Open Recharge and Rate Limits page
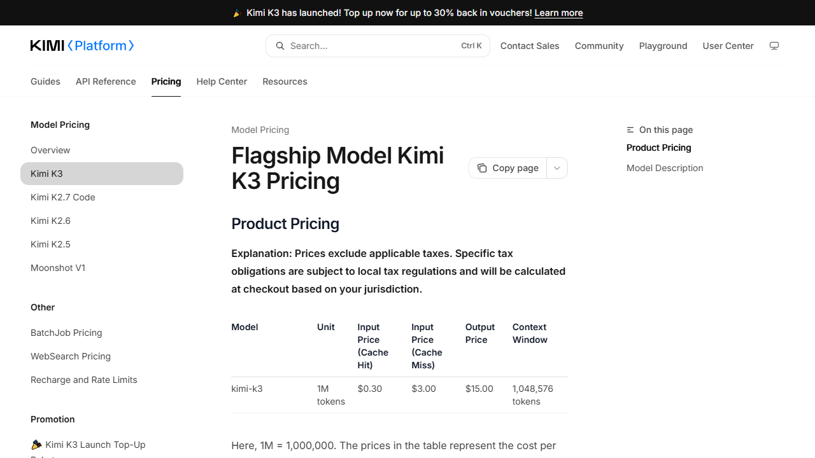Screen dimensions: 815x458 click(x=102, y=380)
